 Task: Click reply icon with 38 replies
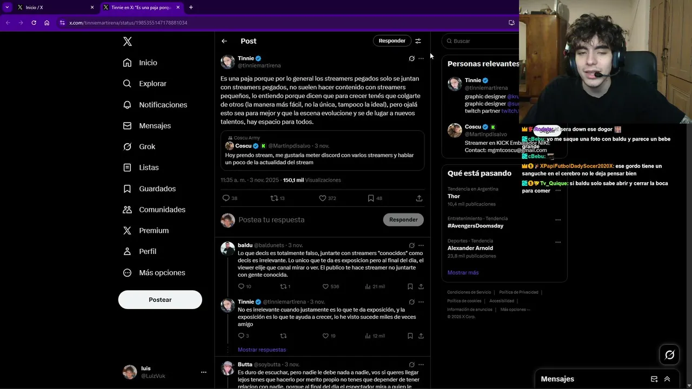pos(230,198)
